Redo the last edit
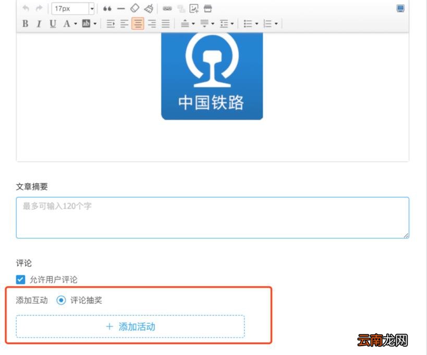The width and height of the screenshot is (427, 355). (39, 8)
